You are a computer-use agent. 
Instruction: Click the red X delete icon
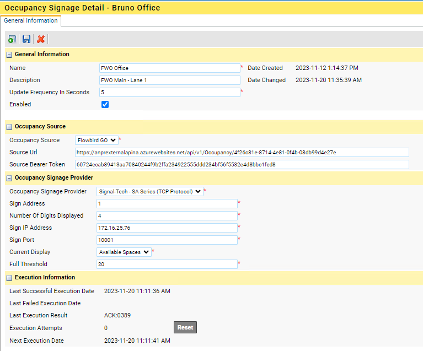[x=41, y=39]
